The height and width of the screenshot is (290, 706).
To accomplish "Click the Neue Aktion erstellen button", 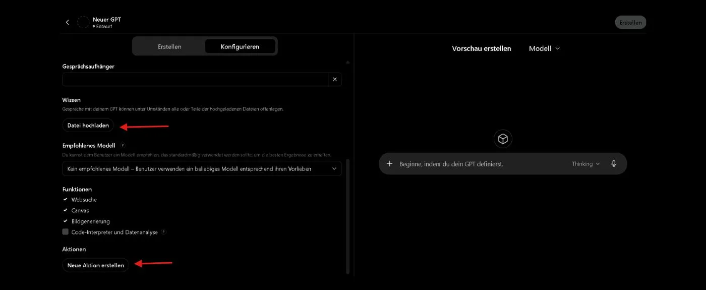I will pyautogui.click(x=96, y=265).
